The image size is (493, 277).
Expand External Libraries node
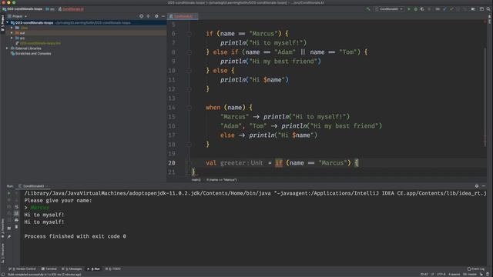[x=7, y=48]
